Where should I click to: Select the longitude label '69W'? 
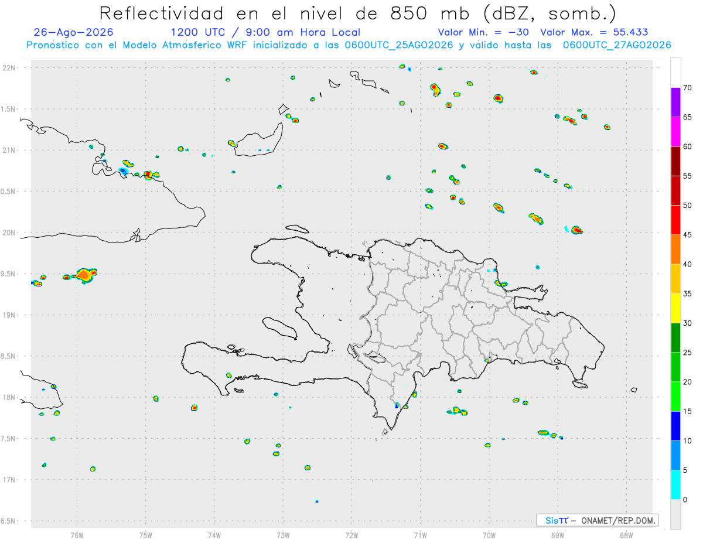click(x=558, y=535)
